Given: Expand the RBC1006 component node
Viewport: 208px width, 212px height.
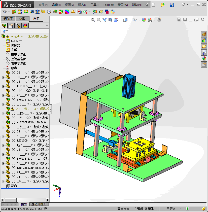Looking at the screenshot, I should [3, 141].
